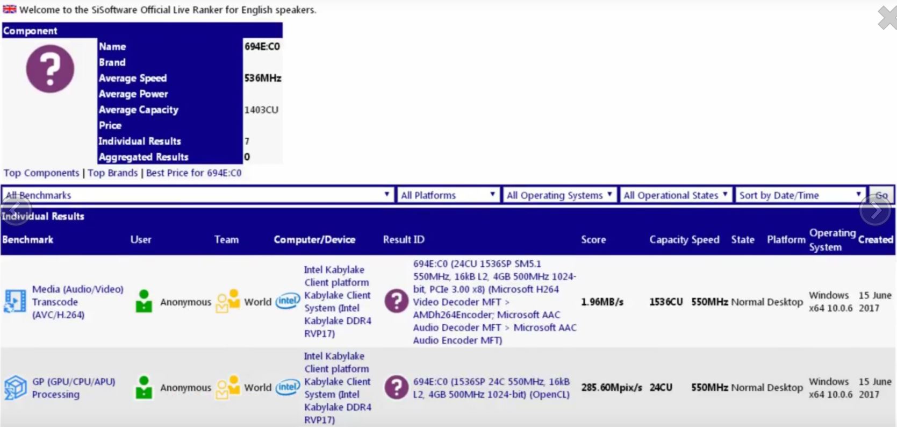Open the World team link in Media Transcode row
897x427 pixels.
pos(258,302)
